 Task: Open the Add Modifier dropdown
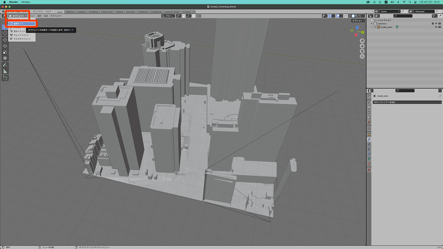pyautogui.click(x=407, y=102)
